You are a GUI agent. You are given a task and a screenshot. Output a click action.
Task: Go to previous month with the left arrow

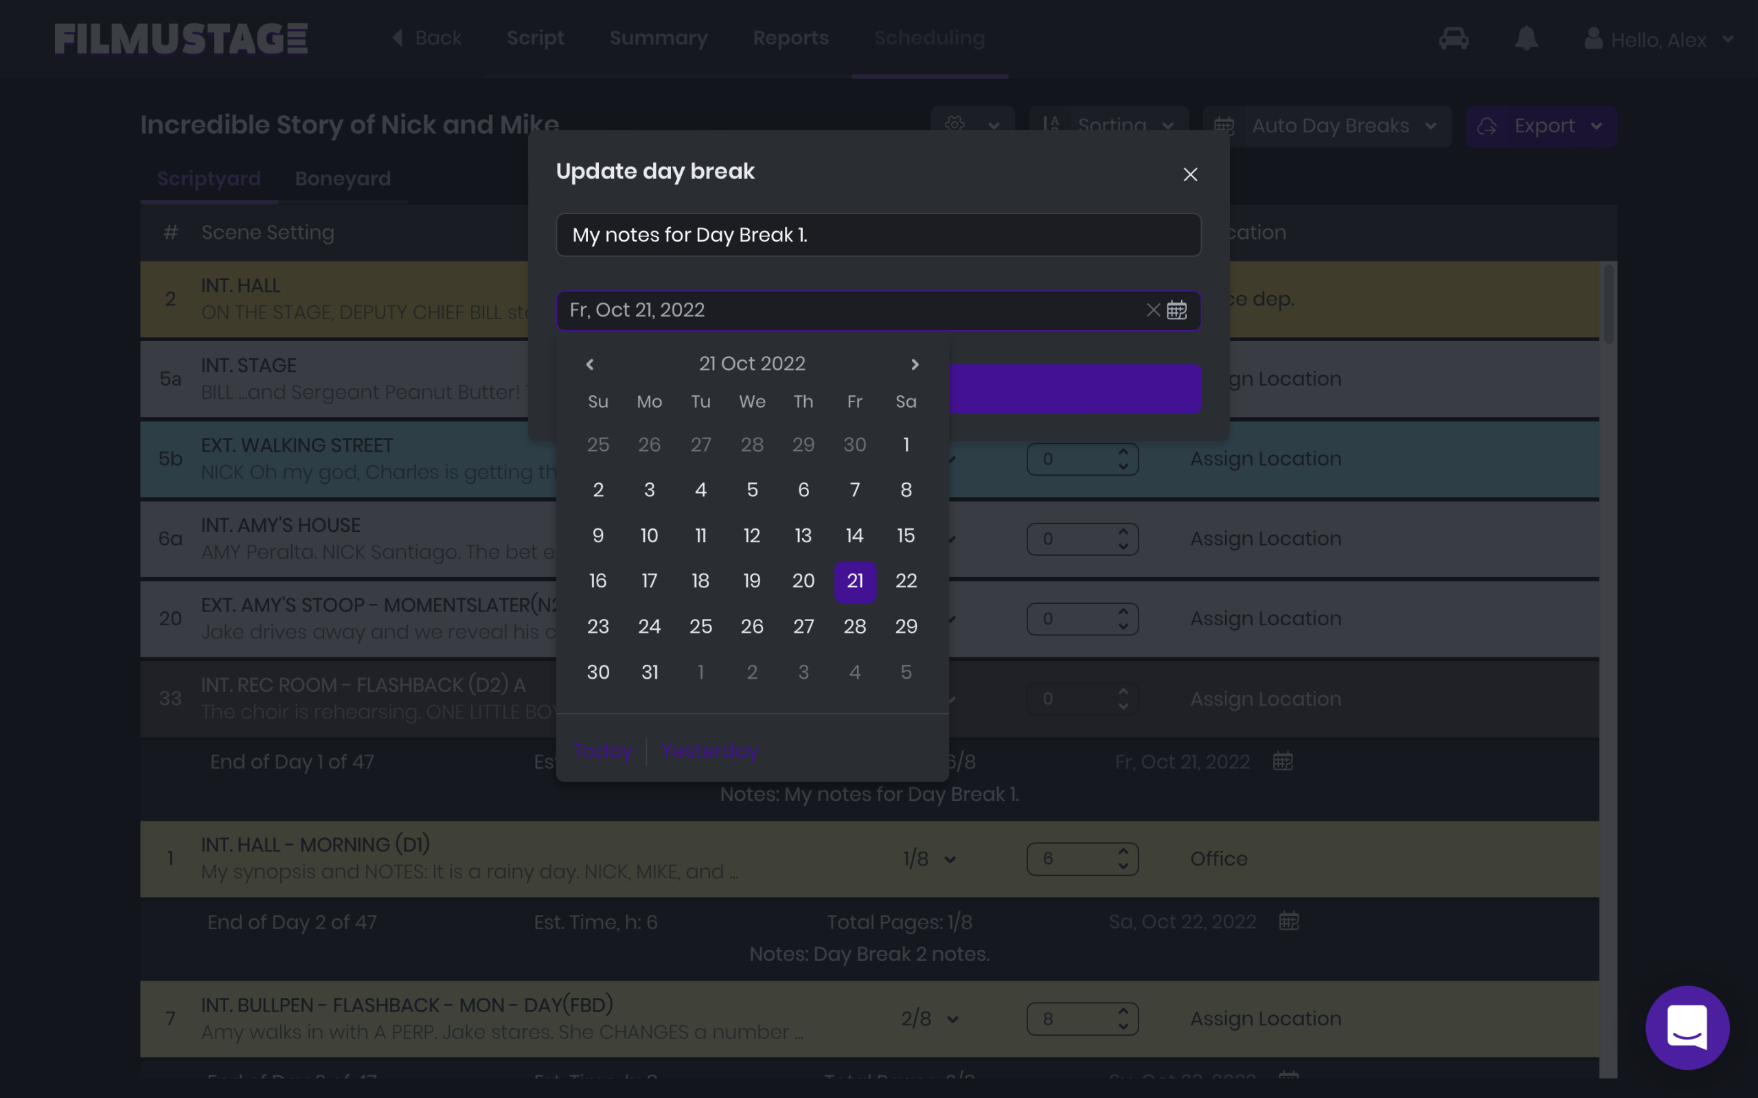tap(590, 364)
